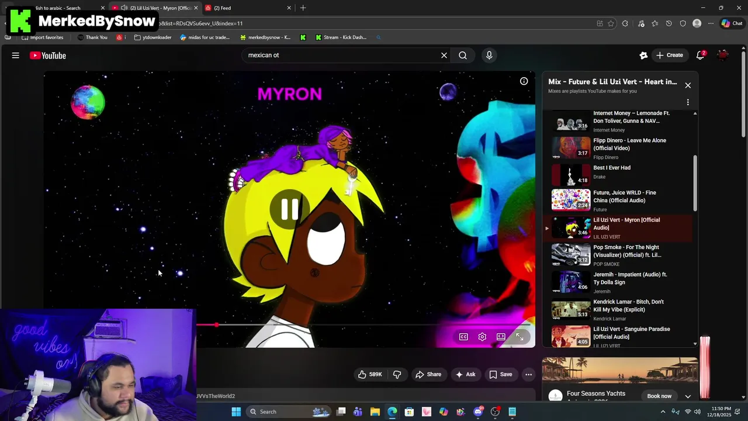Screen dimensions: 748x421
Task: Open File Explorer from taskbar
Action: coord(375,412)
